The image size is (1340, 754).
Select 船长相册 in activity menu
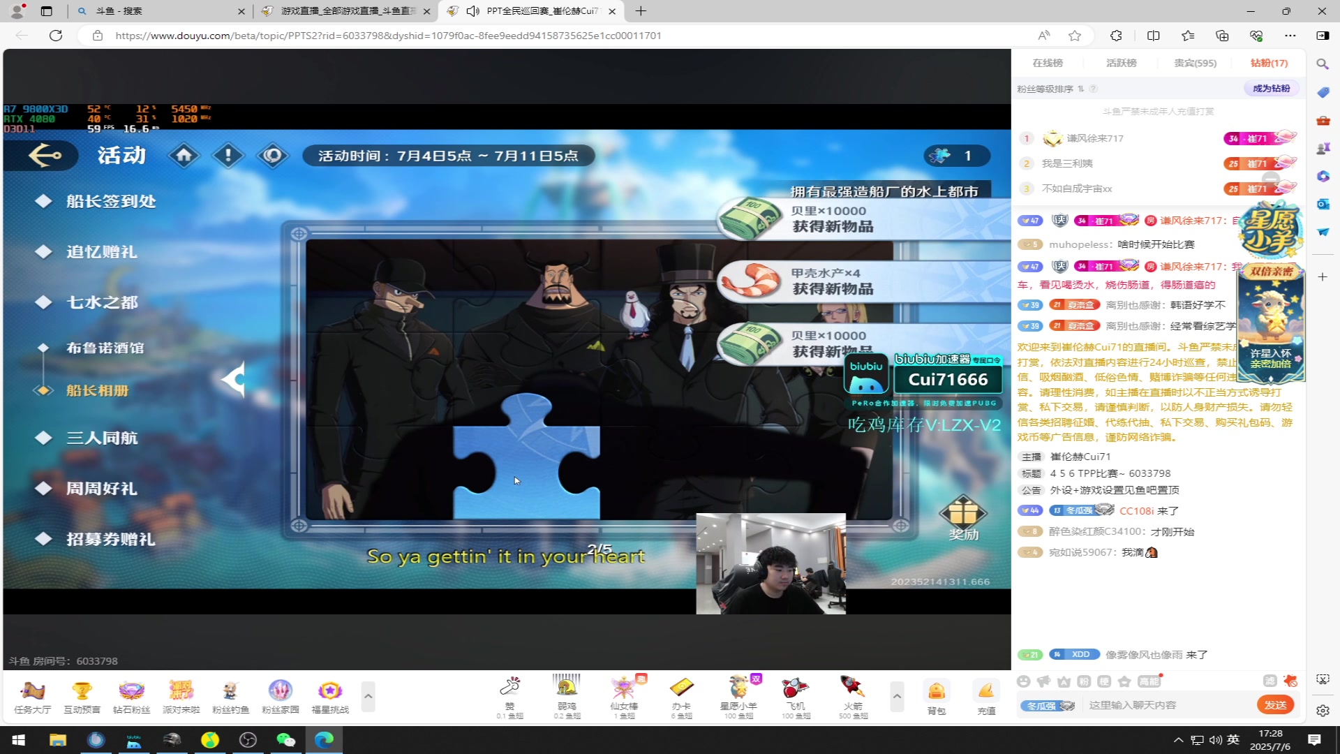[x=97, y=390]
